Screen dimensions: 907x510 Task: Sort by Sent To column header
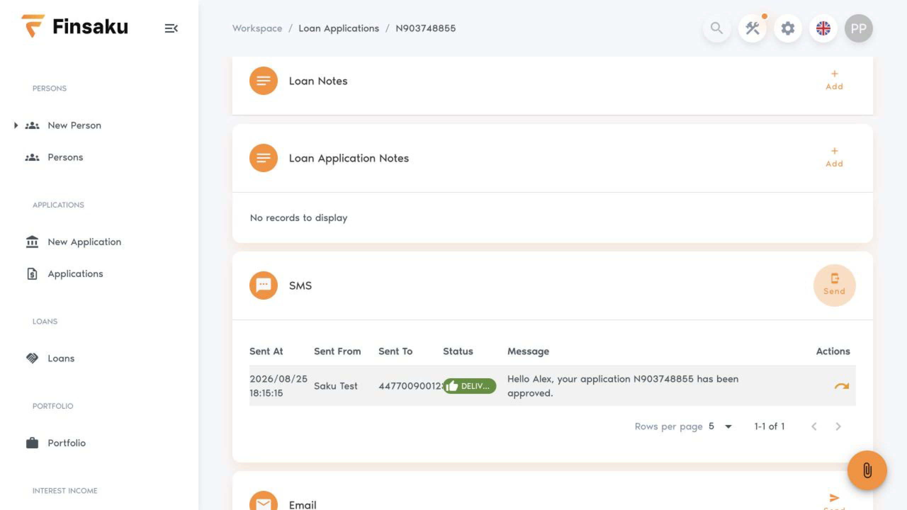(x=395, y=351)
